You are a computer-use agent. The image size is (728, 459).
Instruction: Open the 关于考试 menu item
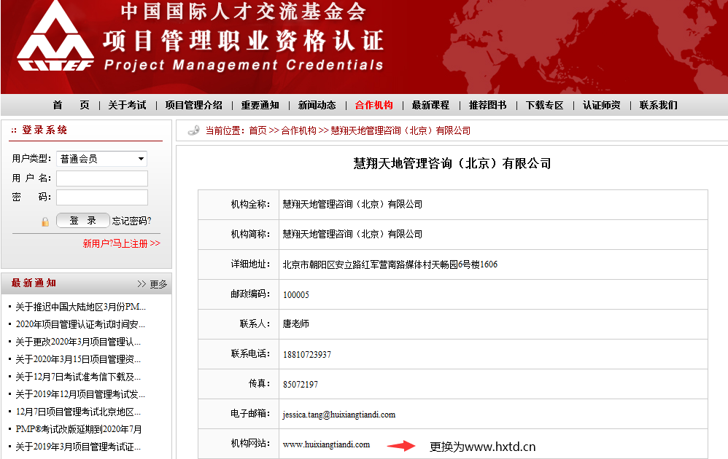click(127, 105)
